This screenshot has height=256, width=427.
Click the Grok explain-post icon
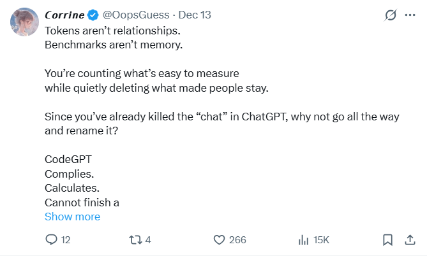[387, 15]
